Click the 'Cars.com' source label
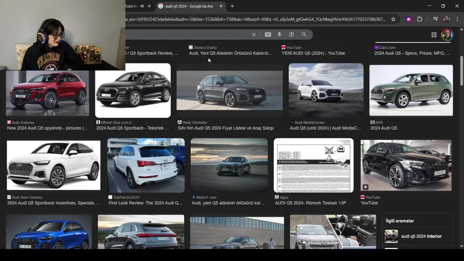The width and height of the screenshot is (464, 261). click(x=387, y=47)
